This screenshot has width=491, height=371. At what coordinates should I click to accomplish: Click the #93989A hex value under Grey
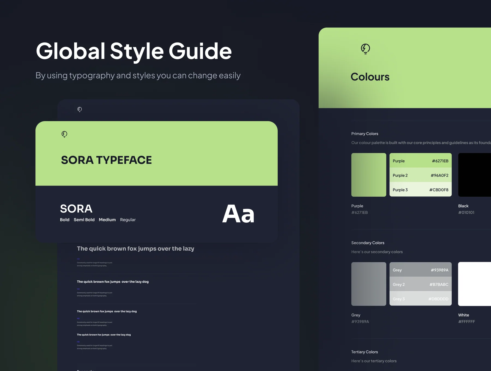click(x=360, y=322)
